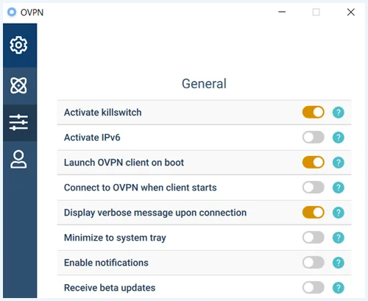Disable the Activate killswitch toggle
368x301 pixels.
coord(314,113)
